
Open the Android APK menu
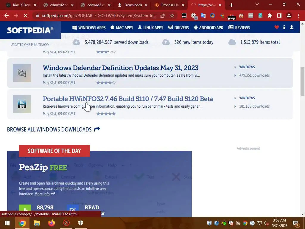[x=208, y=28]
